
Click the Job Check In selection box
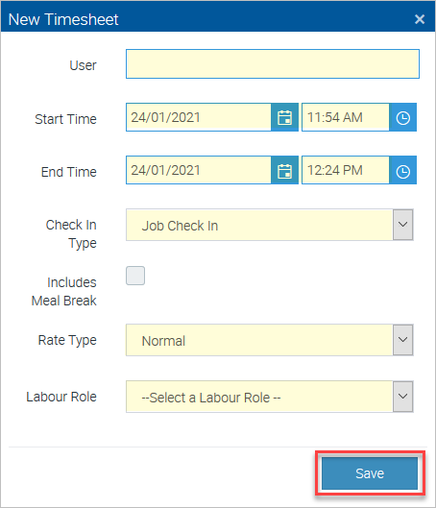(x=259, y=225)
